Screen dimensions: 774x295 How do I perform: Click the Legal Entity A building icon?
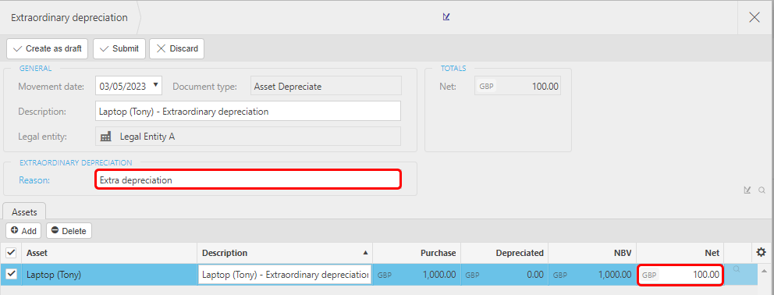[105, 137]
